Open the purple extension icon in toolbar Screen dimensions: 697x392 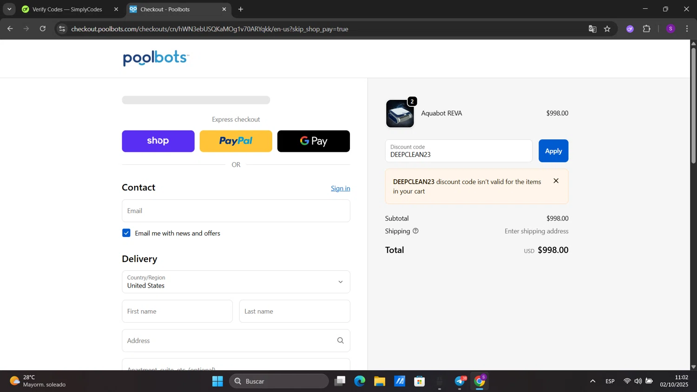(630, 29)
